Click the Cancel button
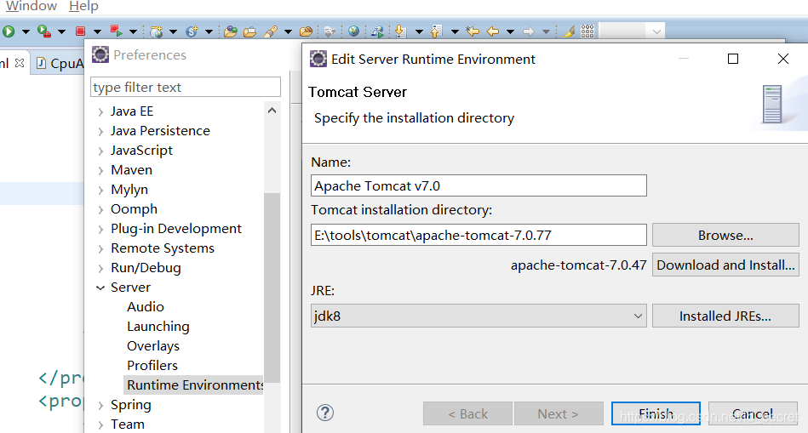The height and width of the screenshot is (433, 808). pyautogui.click(x=753, y=413)
